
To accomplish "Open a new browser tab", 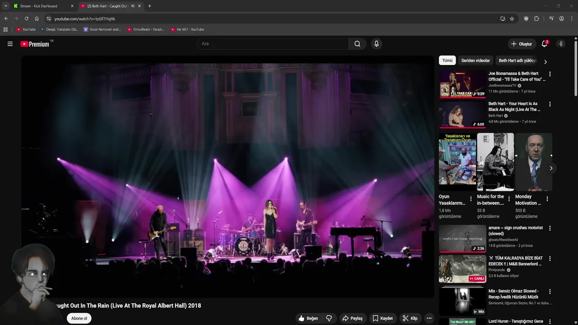I will click(149, 6).
